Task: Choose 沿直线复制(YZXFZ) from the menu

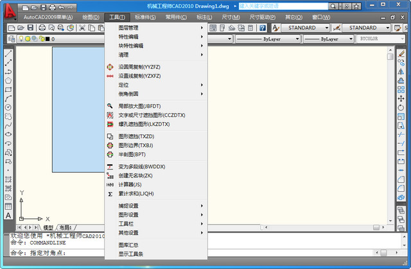Action: coord(156,76)
